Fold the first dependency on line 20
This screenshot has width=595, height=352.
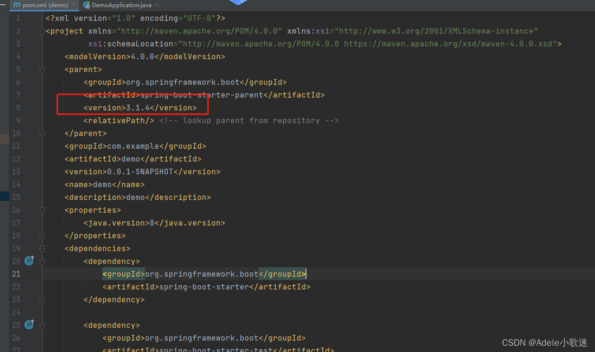42,261
